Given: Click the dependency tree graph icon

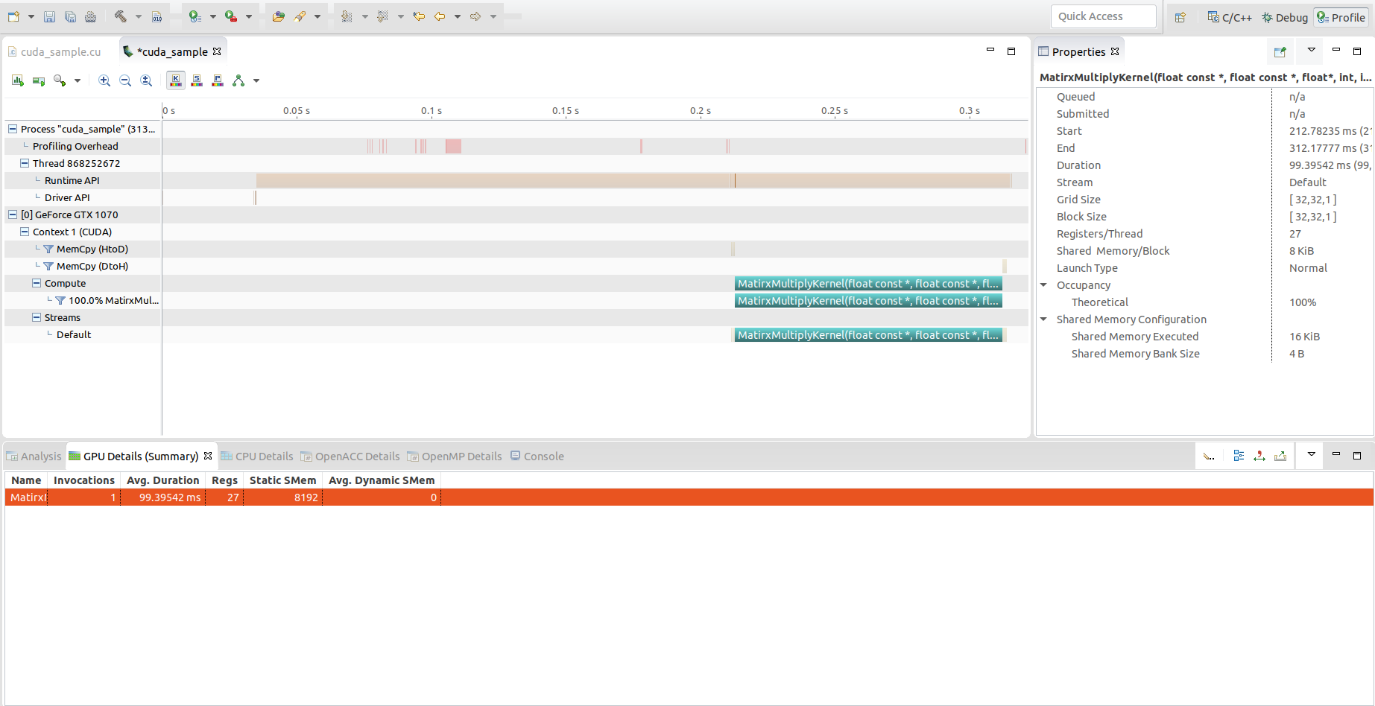Looking at the screenshot, I should [238, 80].
